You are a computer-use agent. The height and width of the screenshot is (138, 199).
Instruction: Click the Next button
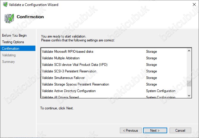click(x=155, y=131)
